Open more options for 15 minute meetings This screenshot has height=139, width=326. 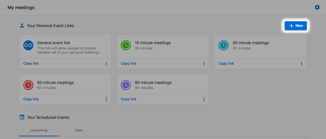click(x=204, y=64)
